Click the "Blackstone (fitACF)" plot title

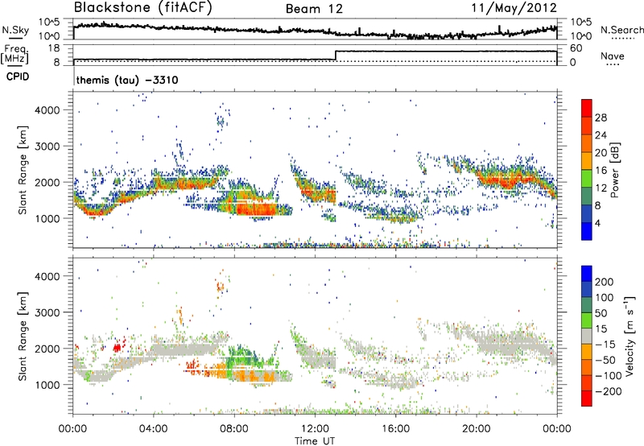point(143,8)
